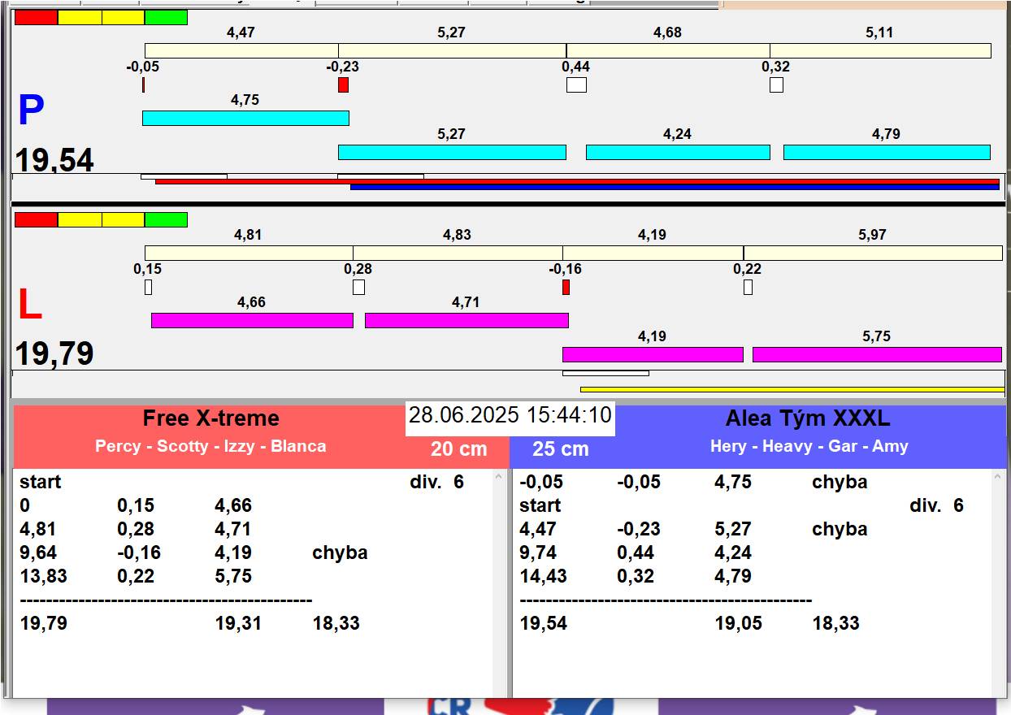Click the red lane letter L
The image size is (1011, 715).
[29, 305]
